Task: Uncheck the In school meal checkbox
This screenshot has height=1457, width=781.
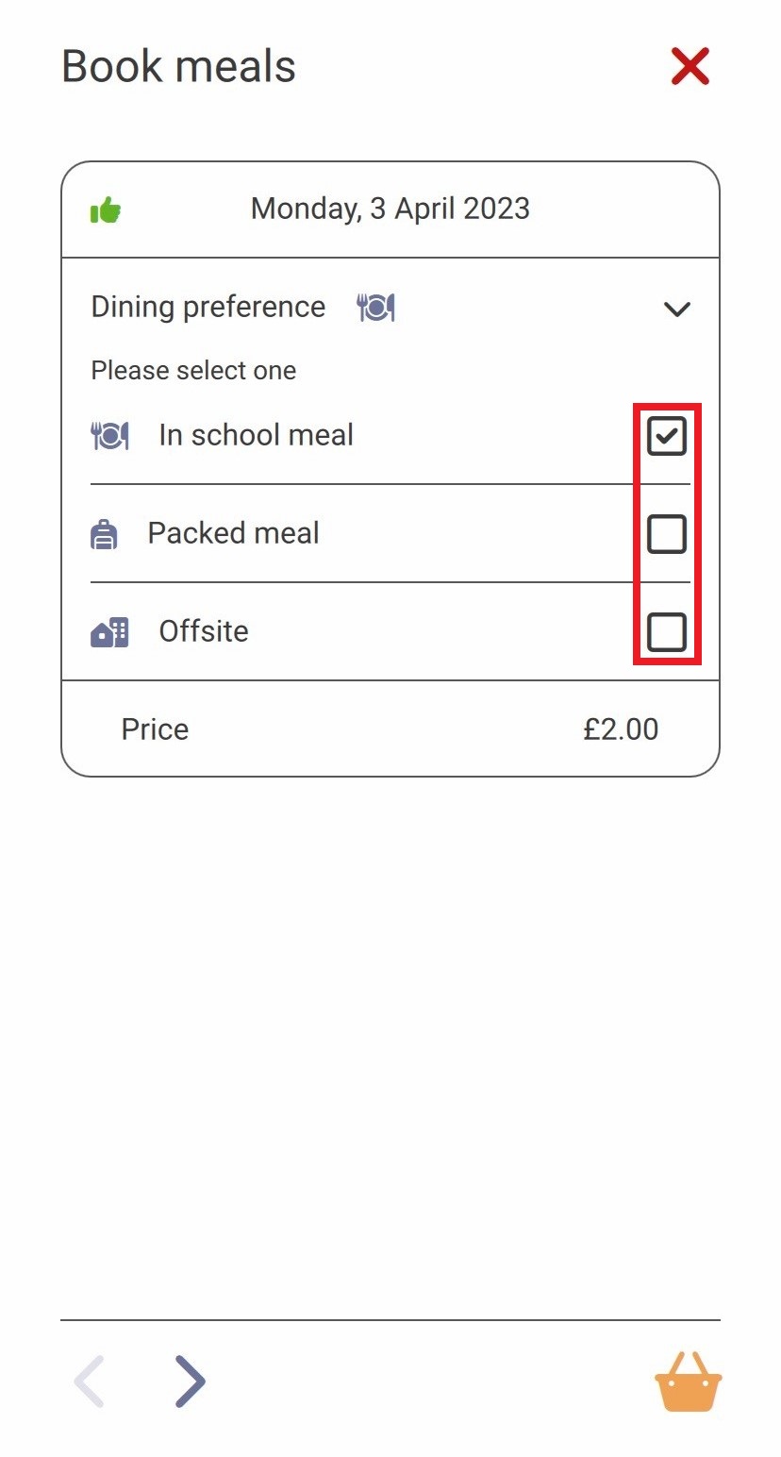Action: click(667, 436)
